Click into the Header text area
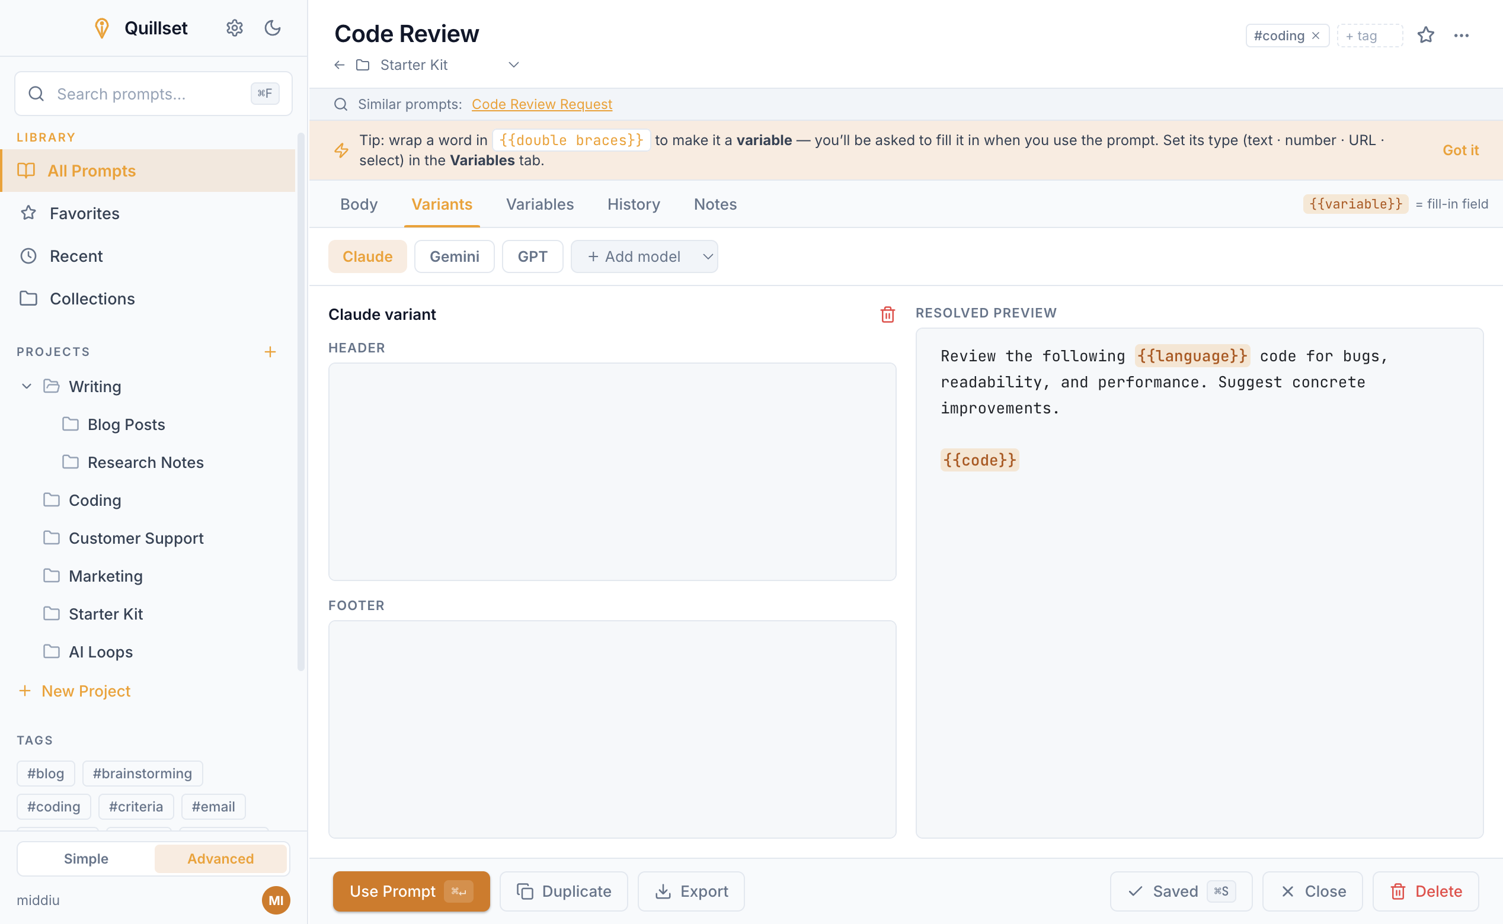Image resolution: width=1503 pixels, height=924 pixels. tap(612, 472)
